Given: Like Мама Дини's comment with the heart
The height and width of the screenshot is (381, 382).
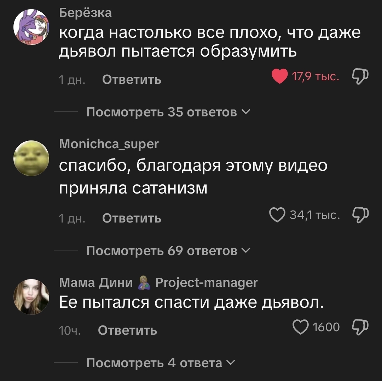Looking at the screenshot, I should pos(300,327).
